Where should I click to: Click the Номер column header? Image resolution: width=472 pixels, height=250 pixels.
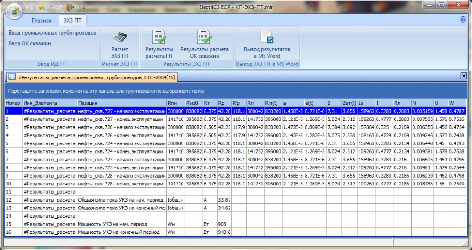point(13,103)
